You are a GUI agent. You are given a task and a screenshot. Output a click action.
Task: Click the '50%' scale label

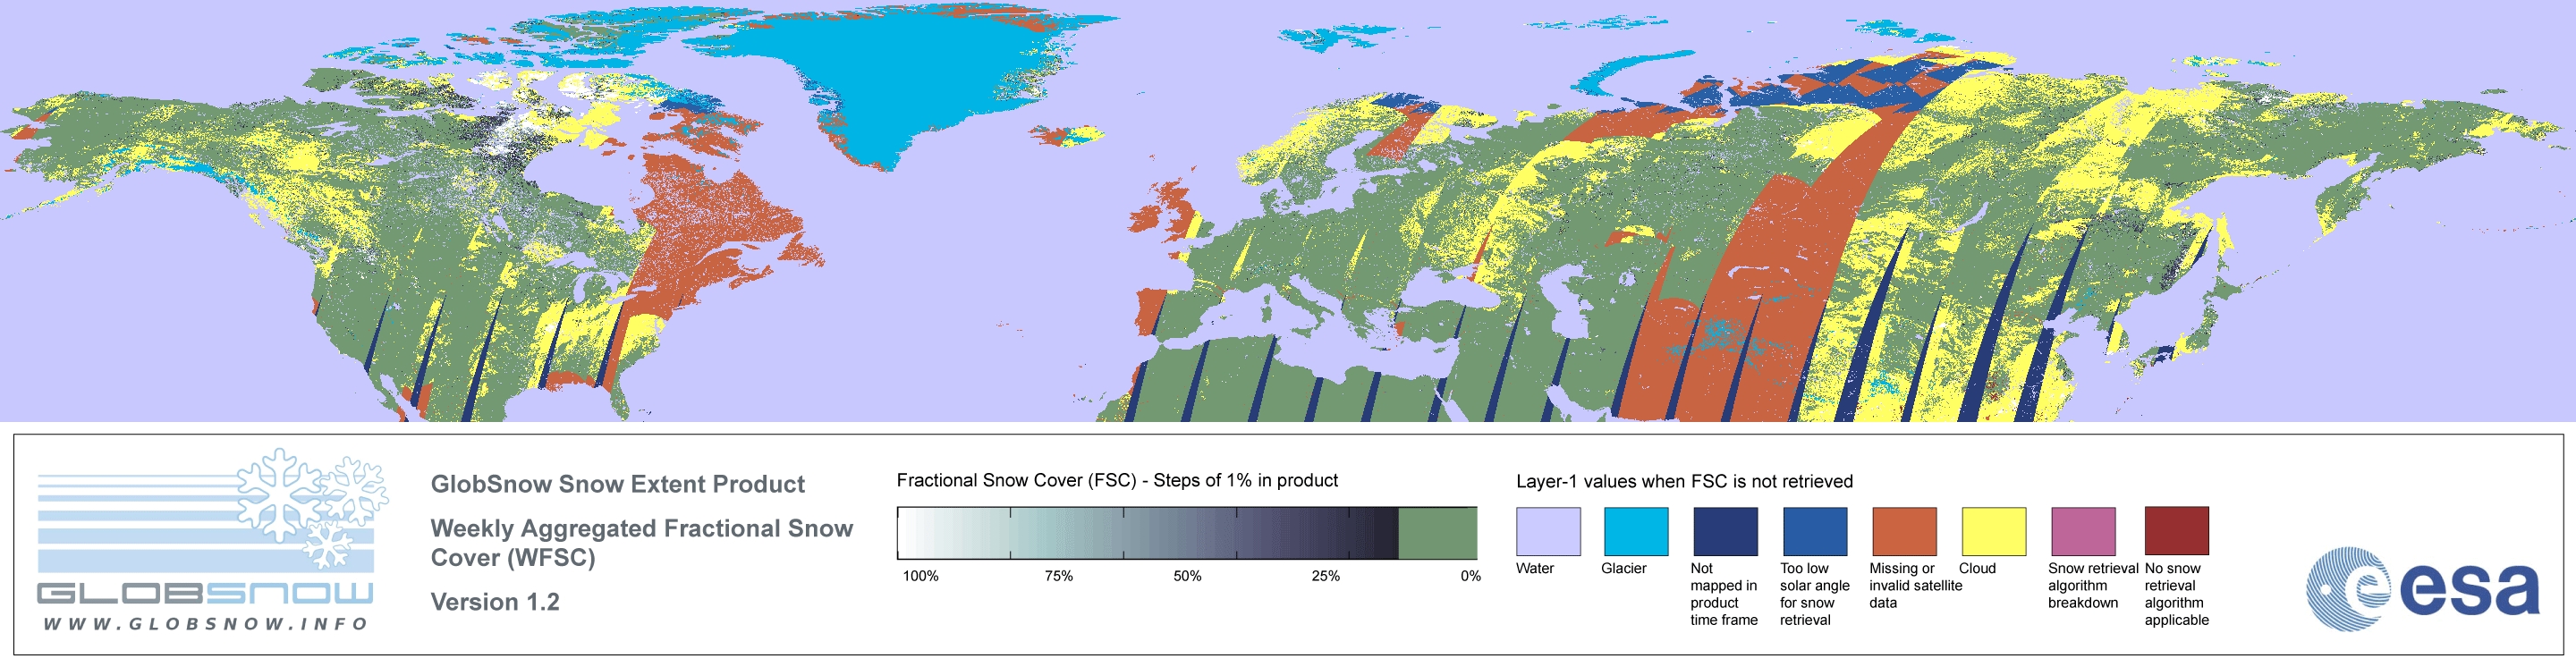(1187, 576)
